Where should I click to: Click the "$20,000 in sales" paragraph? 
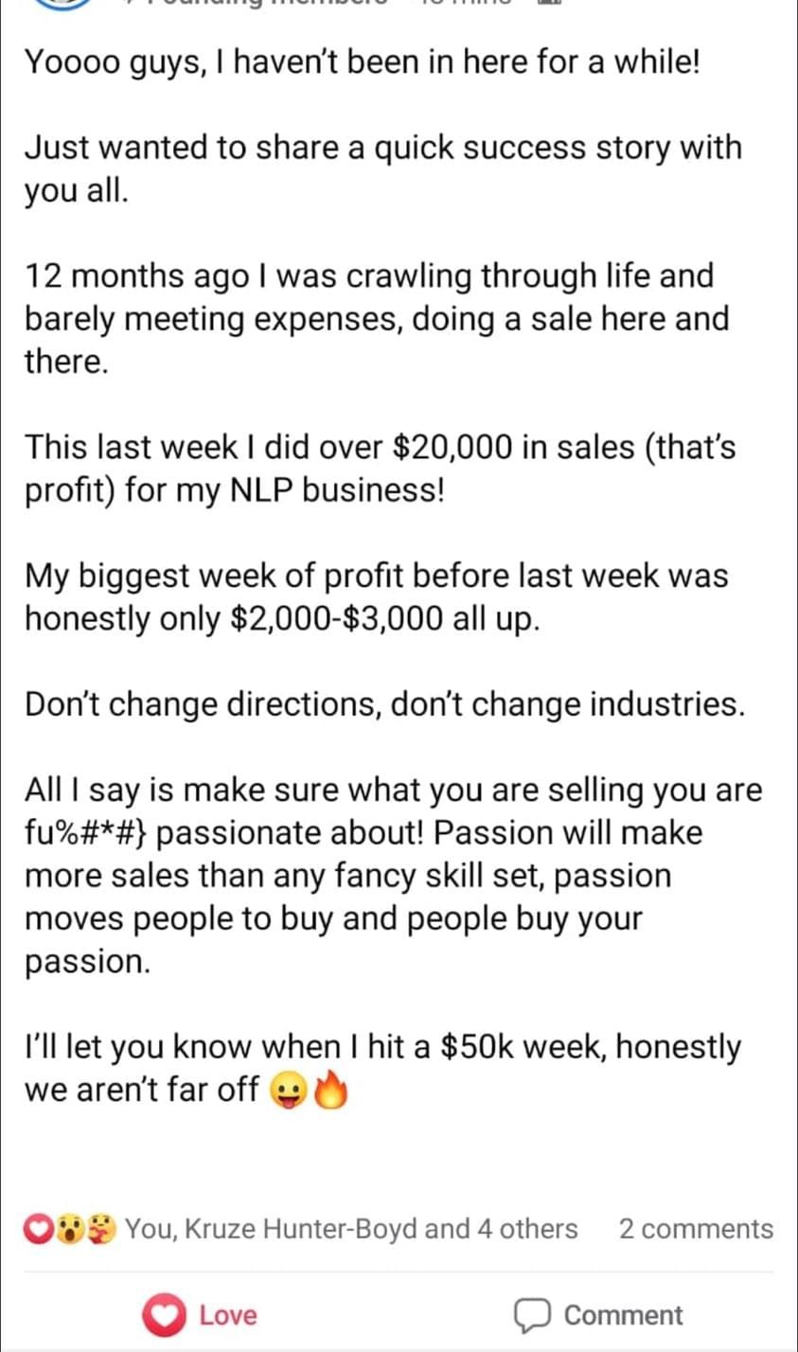(x=380, y=467)
